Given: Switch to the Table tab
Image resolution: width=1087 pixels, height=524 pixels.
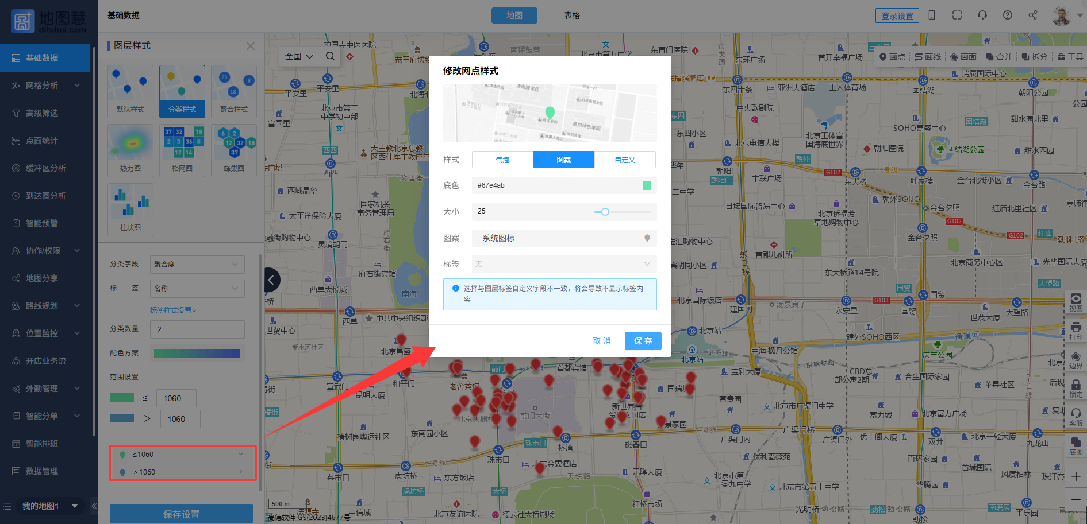Looking at the screenshot, I should [x=571, y=15].
